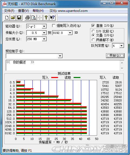Open the 总长度 256 MB dropdown
Image resolution: width=130 pixels, height=155 pixels.
[x=44, y=39]
